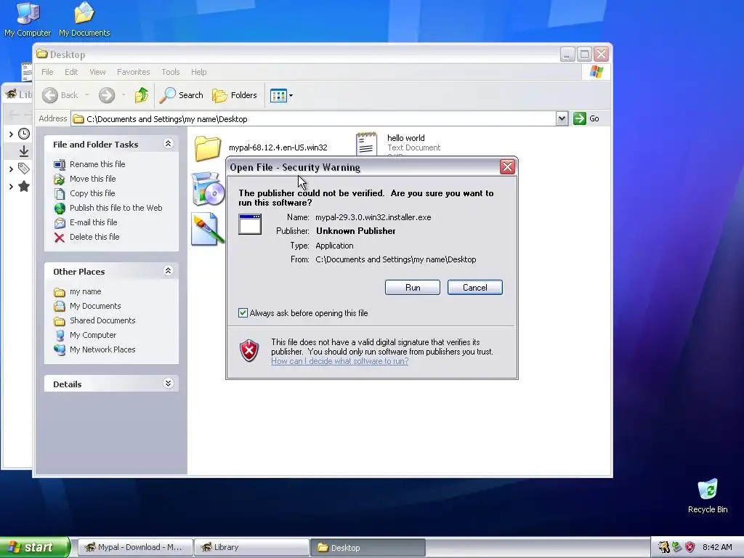Open My Computer desktop icon

28,19
